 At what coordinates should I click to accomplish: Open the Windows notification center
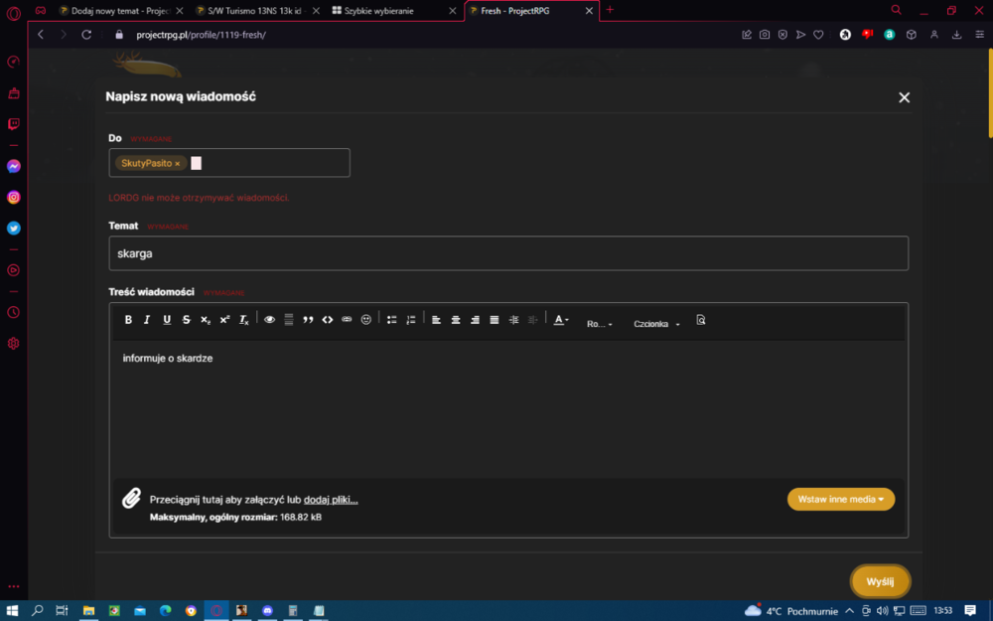click(970, 611)
